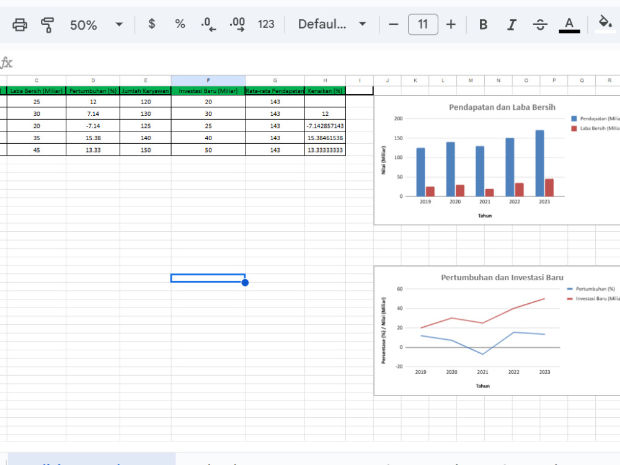This screenshot has width=620, height=465.
Task: Click the line chart's Tahun axis title
Action: tap(482, 386)
